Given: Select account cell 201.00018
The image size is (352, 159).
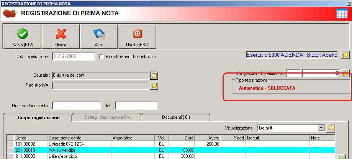Looking at the screenshot, I should pyautogui.click(x=31, y=150).
